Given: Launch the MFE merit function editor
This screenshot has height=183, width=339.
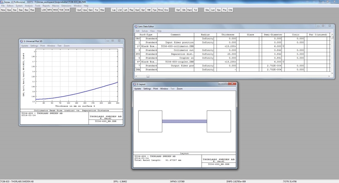Looking at the screenshot, I should [50, 10].
